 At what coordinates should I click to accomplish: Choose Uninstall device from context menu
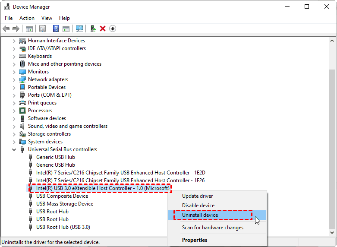217,215
